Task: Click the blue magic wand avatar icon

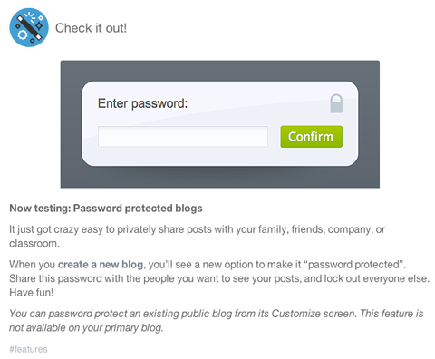Action: (29, 27)
